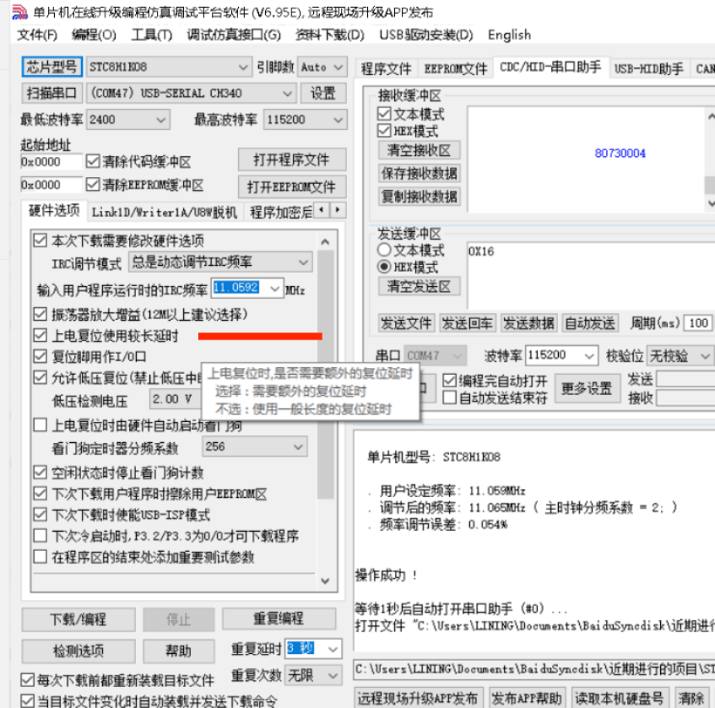Click the 打开程序文件 button
The image size is (715, 708).
(x=292, y=159)
